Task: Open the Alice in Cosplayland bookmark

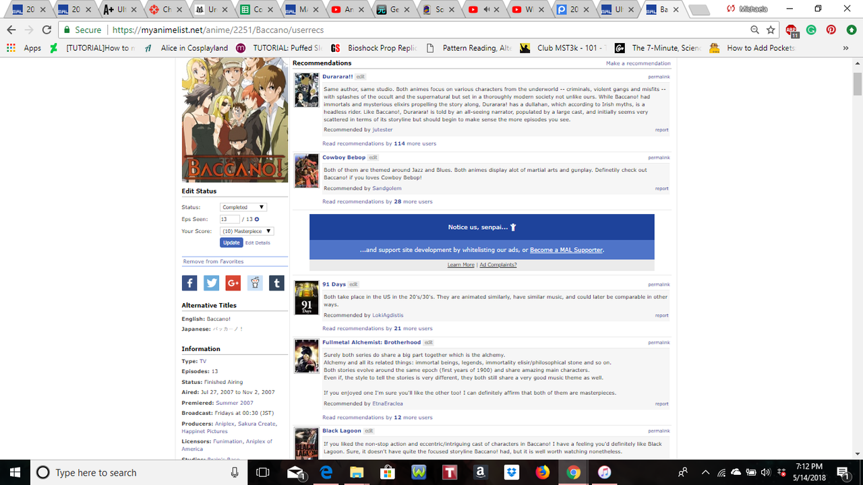Action: [194, 48]
